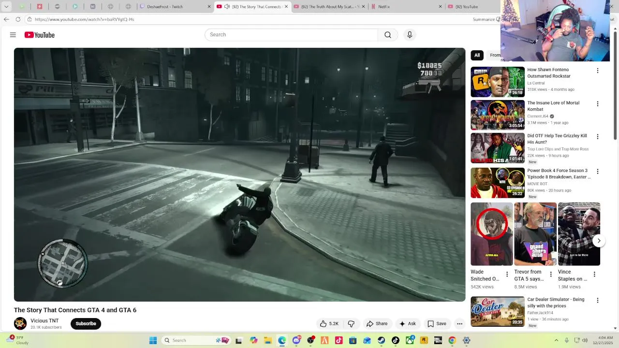Viewport: 619px width, 348px height.
Task: Dislike the video with thumbs down
Action: pos(351,324)
